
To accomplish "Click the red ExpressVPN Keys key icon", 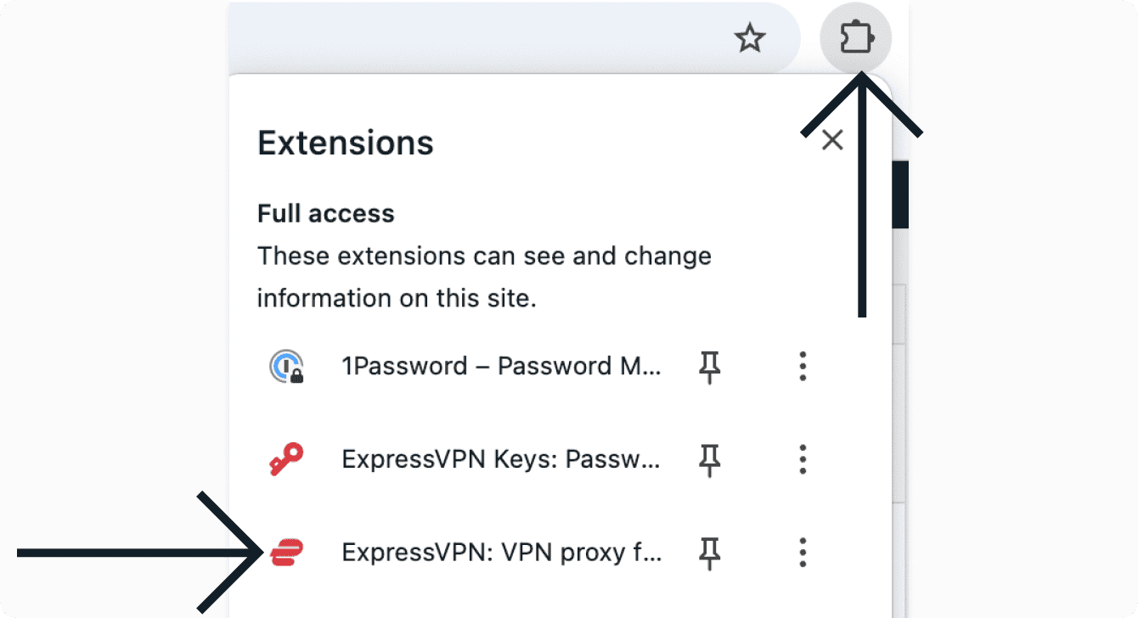I will (286, 460).
